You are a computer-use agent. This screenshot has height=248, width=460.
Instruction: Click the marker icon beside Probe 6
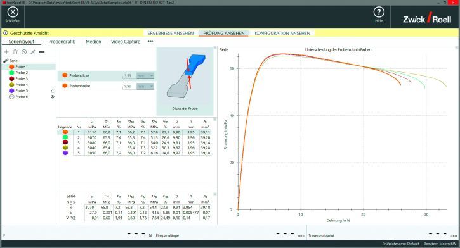(53, 97)
